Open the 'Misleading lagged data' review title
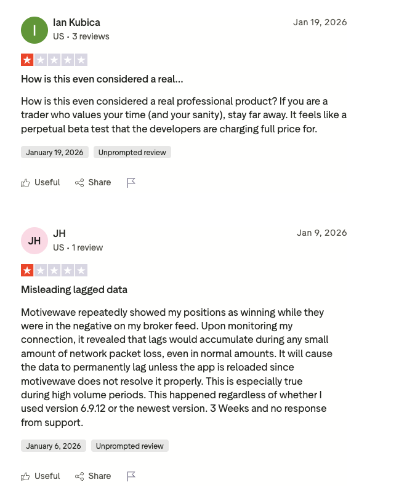 [x=74, y=290]
